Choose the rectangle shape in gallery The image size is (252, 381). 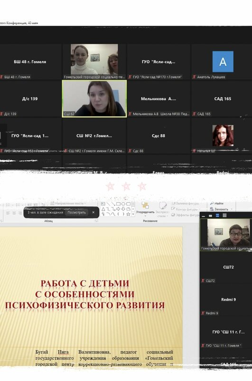pos(118,204)
